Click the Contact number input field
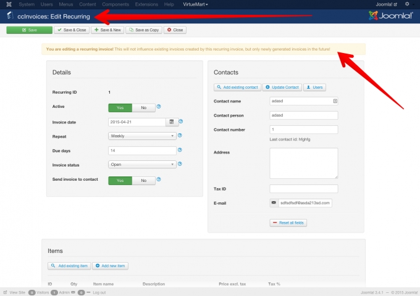This screenshot has height=296, width=420. (304, 129)
